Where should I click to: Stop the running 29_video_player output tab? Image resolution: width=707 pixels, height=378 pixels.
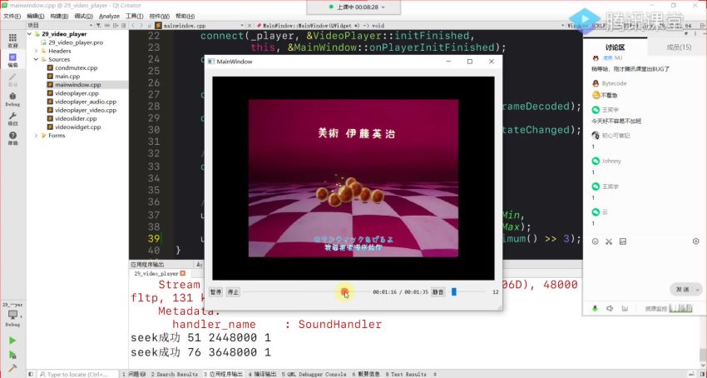[183, 273]
